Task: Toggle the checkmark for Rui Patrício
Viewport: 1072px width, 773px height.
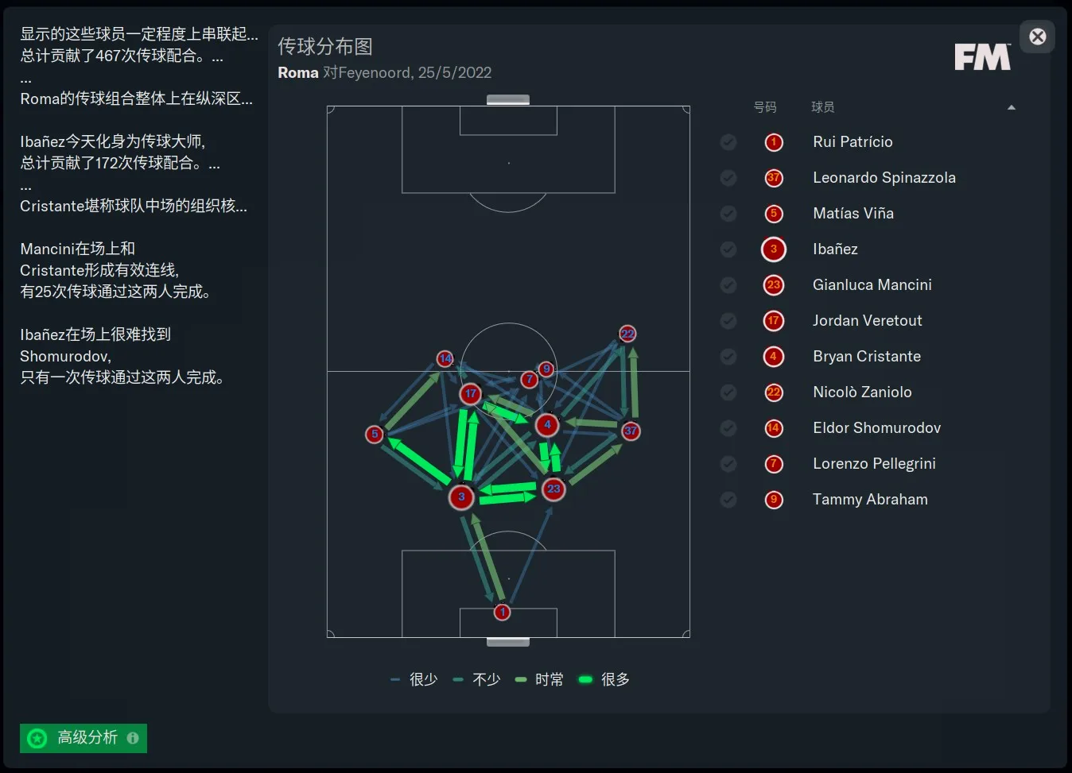Action: coord(728,142)
